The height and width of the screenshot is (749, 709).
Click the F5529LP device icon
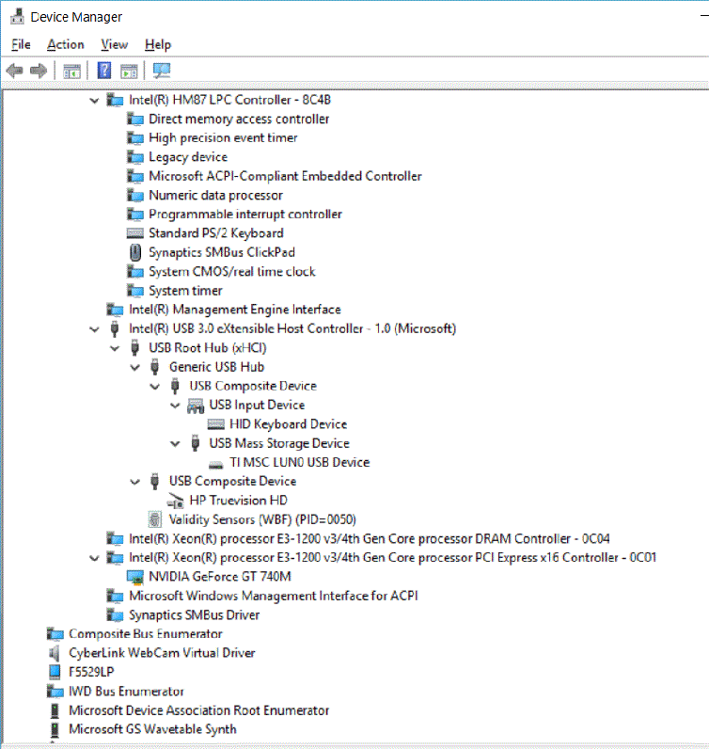(55, 672)
